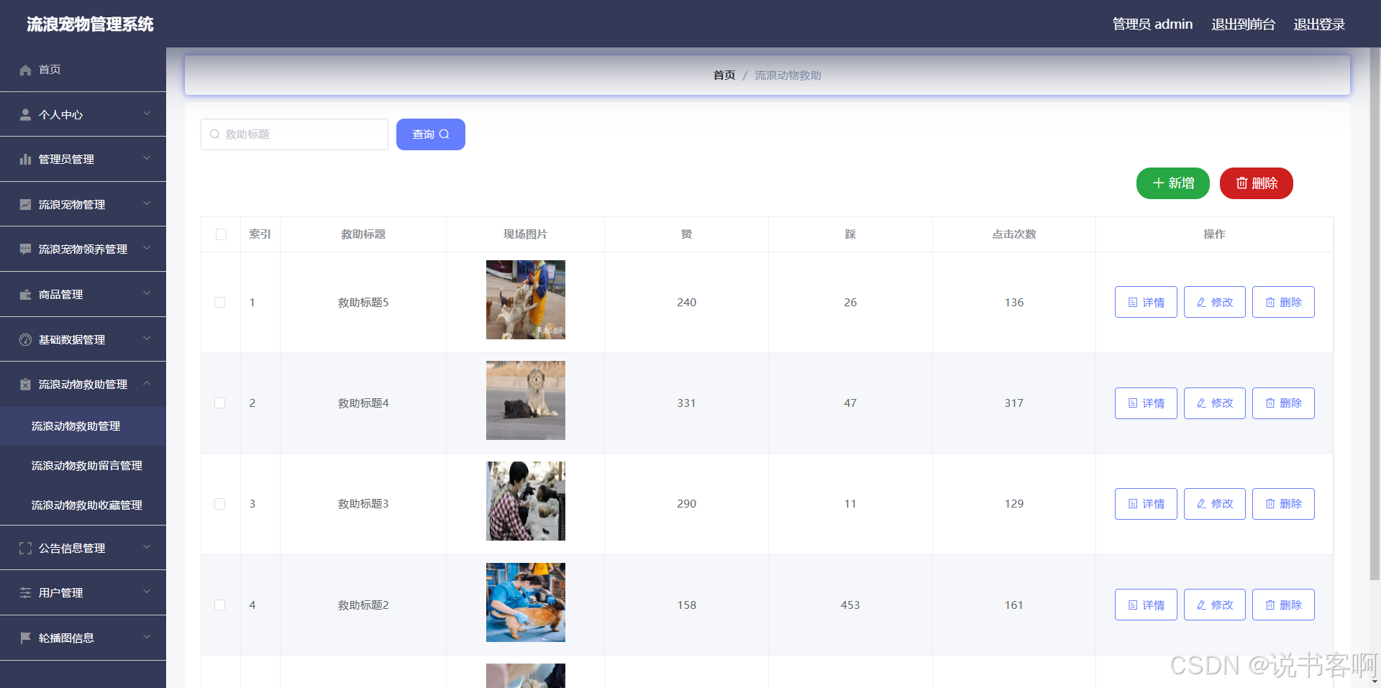This screenshot has width=1381, height=688.
Task: Open the vet photo thumbnail for 救助标题2
Action: tap(526, 602)
